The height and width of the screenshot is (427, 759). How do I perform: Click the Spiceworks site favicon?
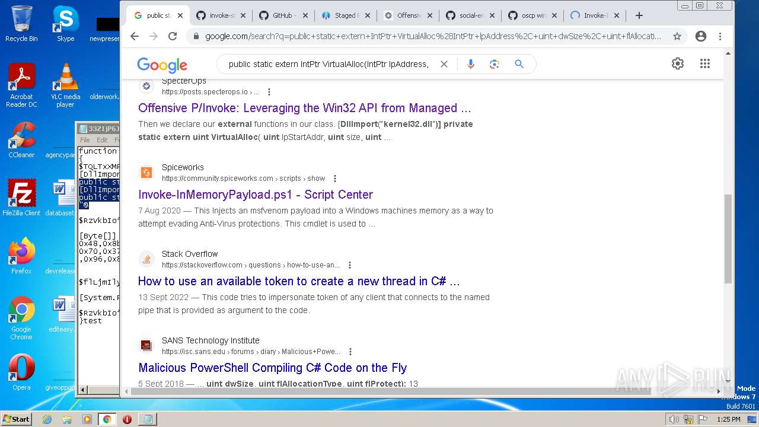pyautogui.click(x=146, y=173)
